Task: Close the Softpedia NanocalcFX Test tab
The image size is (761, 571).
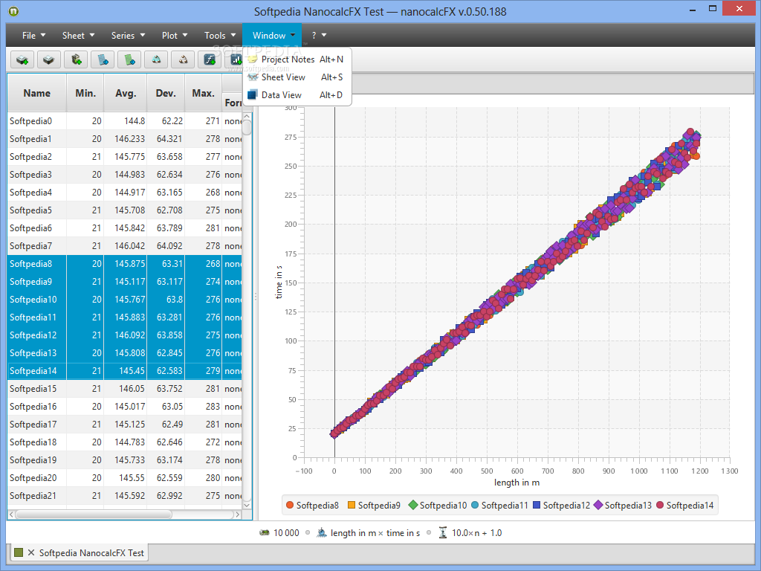Action: pyautogui.click(x=31, y=552)
